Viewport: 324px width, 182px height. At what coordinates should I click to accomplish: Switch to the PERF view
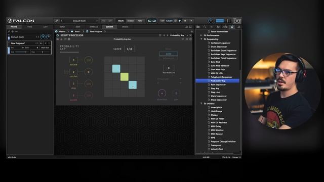coord(140,21)
